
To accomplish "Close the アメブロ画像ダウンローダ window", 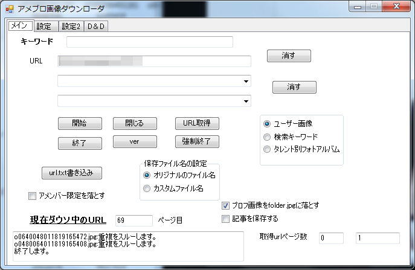I will coord(396,7).
